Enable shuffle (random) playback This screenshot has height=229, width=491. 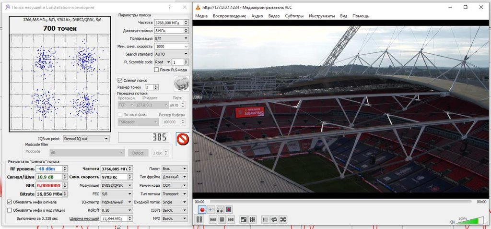(x=283, y=219)
